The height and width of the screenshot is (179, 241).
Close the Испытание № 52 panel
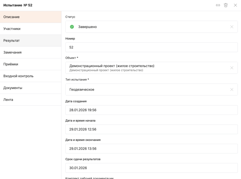(235, 5)
